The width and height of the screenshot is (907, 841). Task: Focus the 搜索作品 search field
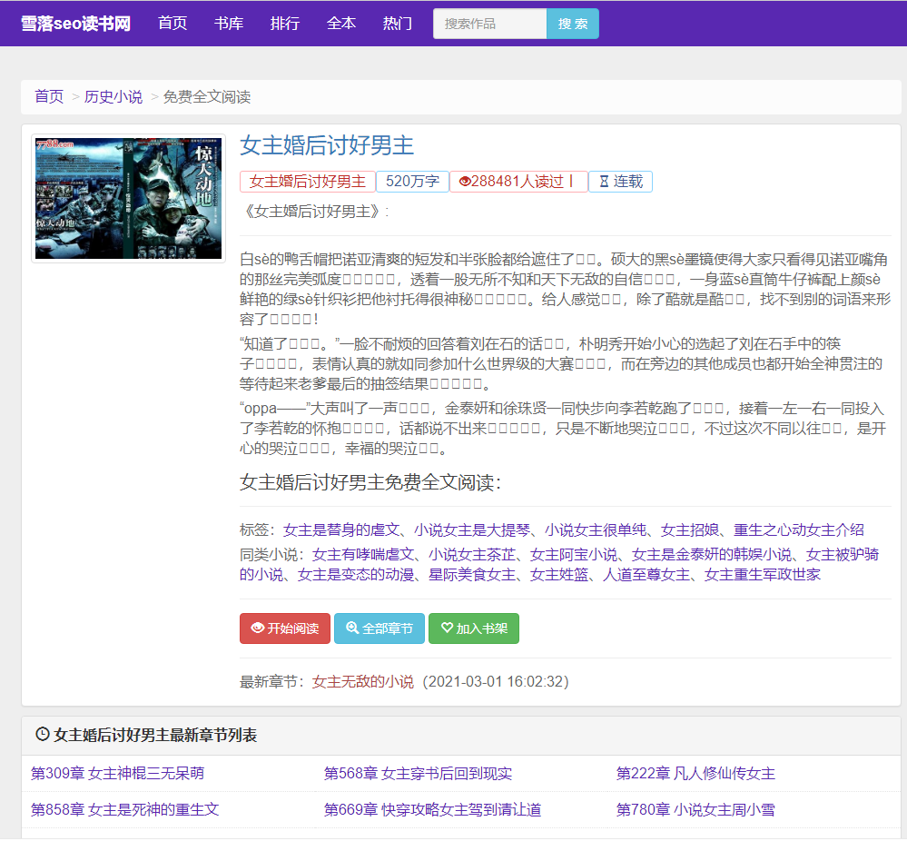coord(489,24)
